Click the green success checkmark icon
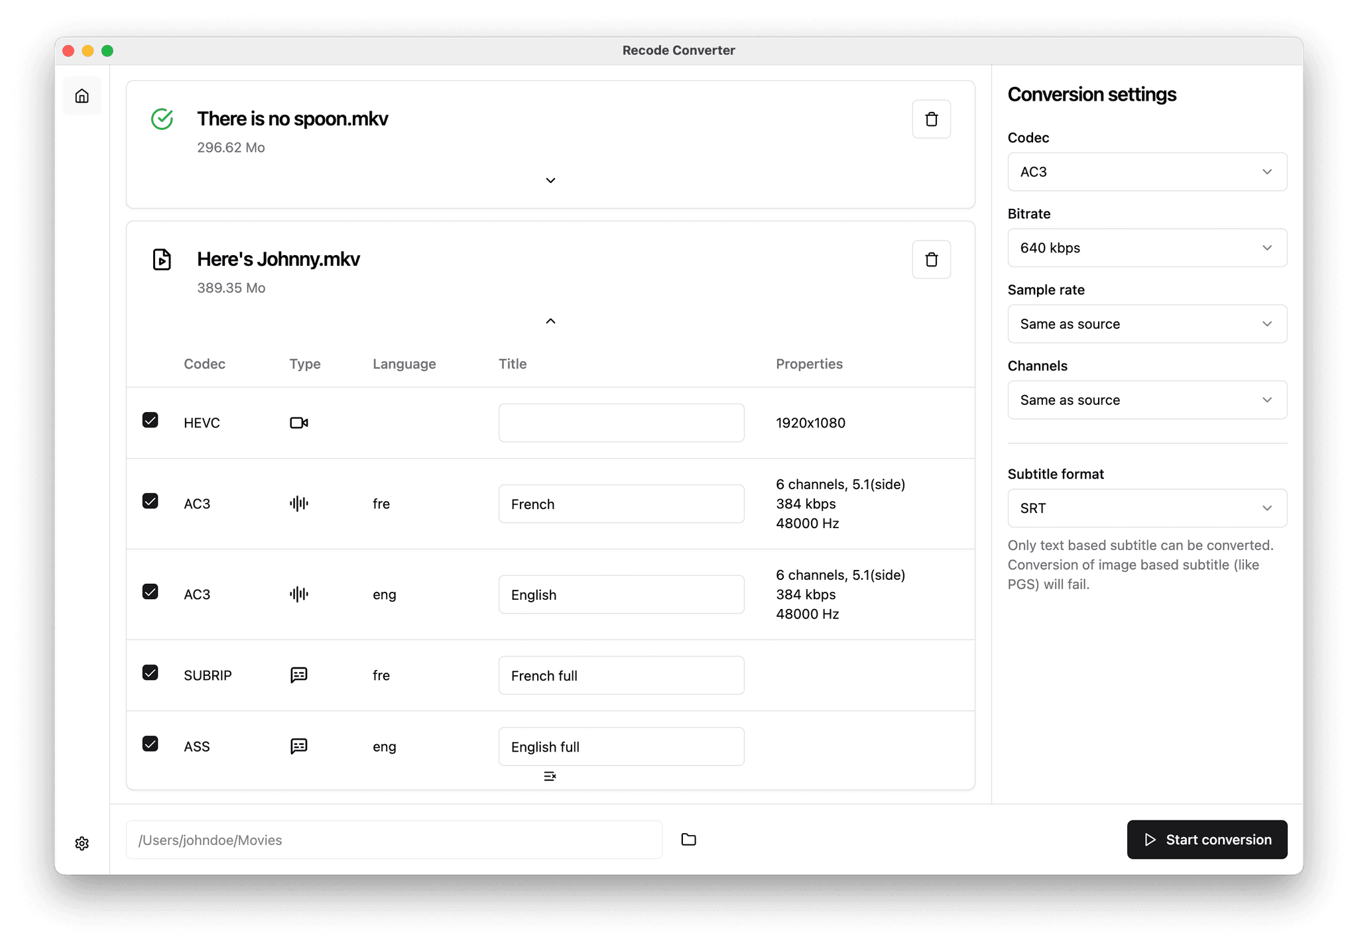 pyautogui.click(x=161, y=119)
